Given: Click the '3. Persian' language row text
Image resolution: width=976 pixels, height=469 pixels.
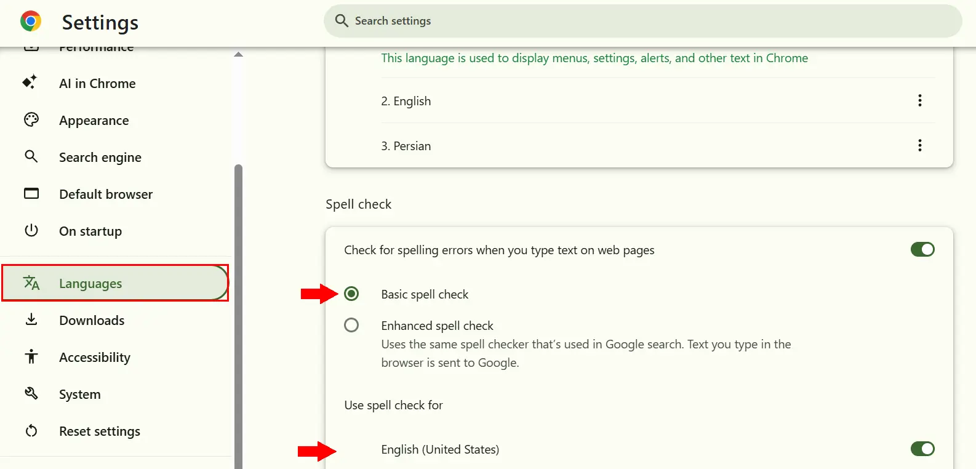Looking at the screenshot, I should point(406,146).
